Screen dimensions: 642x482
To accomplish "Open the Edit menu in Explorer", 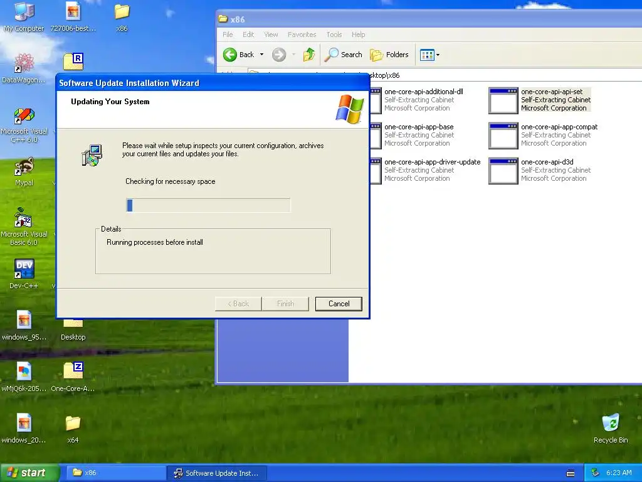I will (248, 35).
